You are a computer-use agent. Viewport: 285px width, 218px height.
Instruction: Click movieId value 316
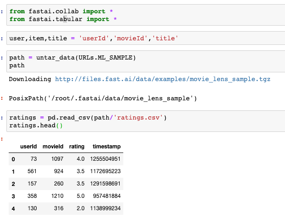[x=59, y=208]
